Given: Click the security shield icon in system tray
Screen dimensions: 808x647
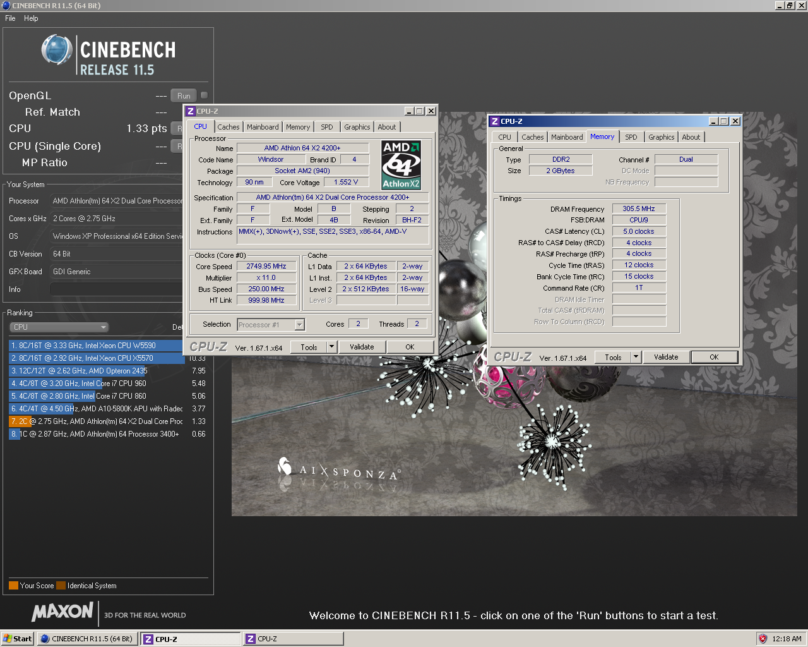Looking at the screenshot, I should point(763,639).
